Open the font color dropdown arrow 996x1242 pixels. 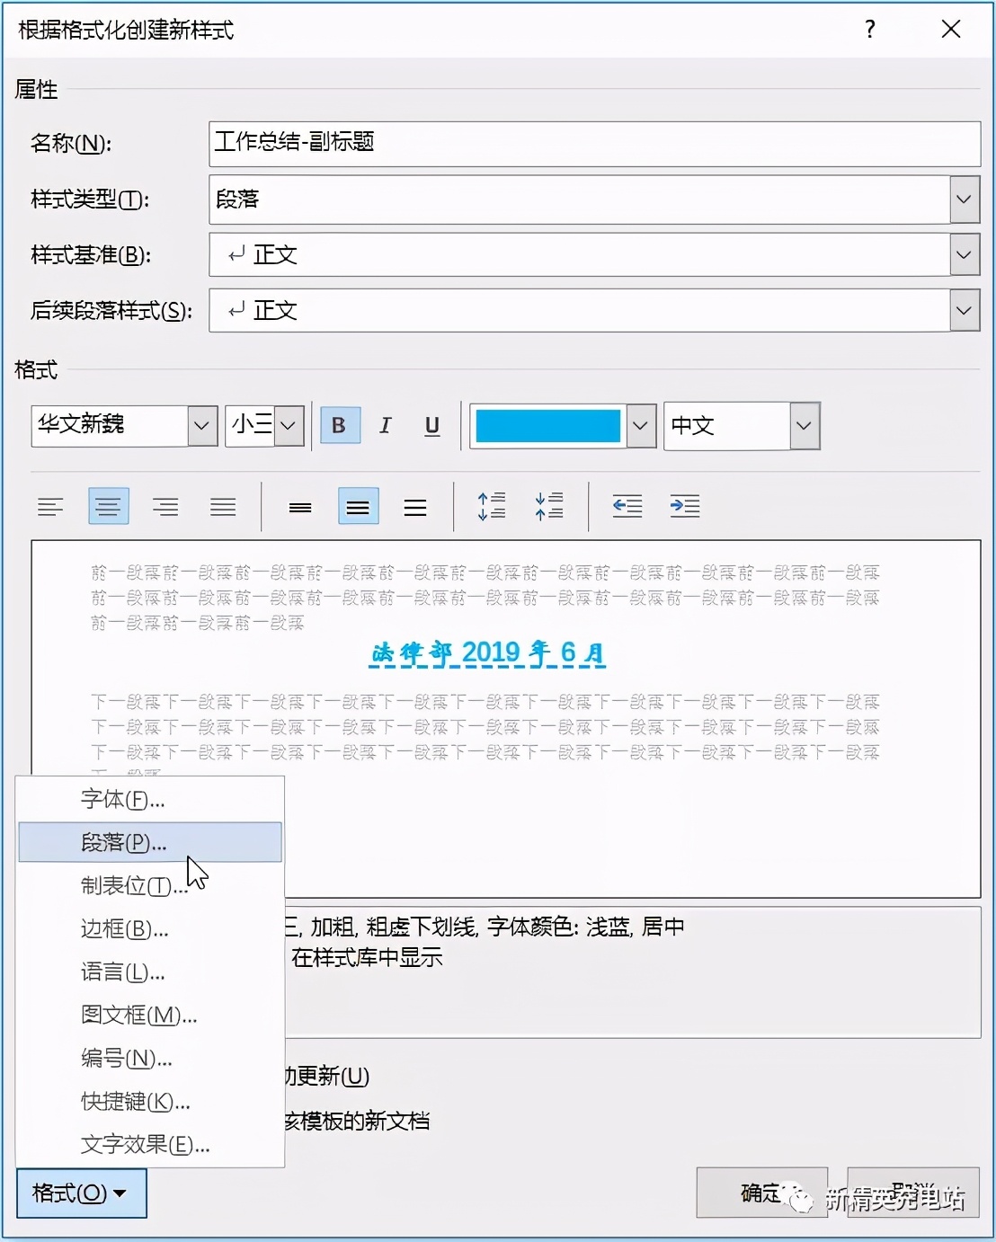click(x=640, y=426)
